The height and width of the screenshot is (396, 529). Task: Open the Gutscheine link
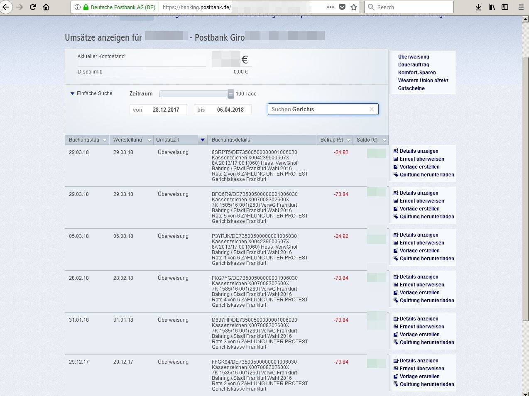click(411, 88)
